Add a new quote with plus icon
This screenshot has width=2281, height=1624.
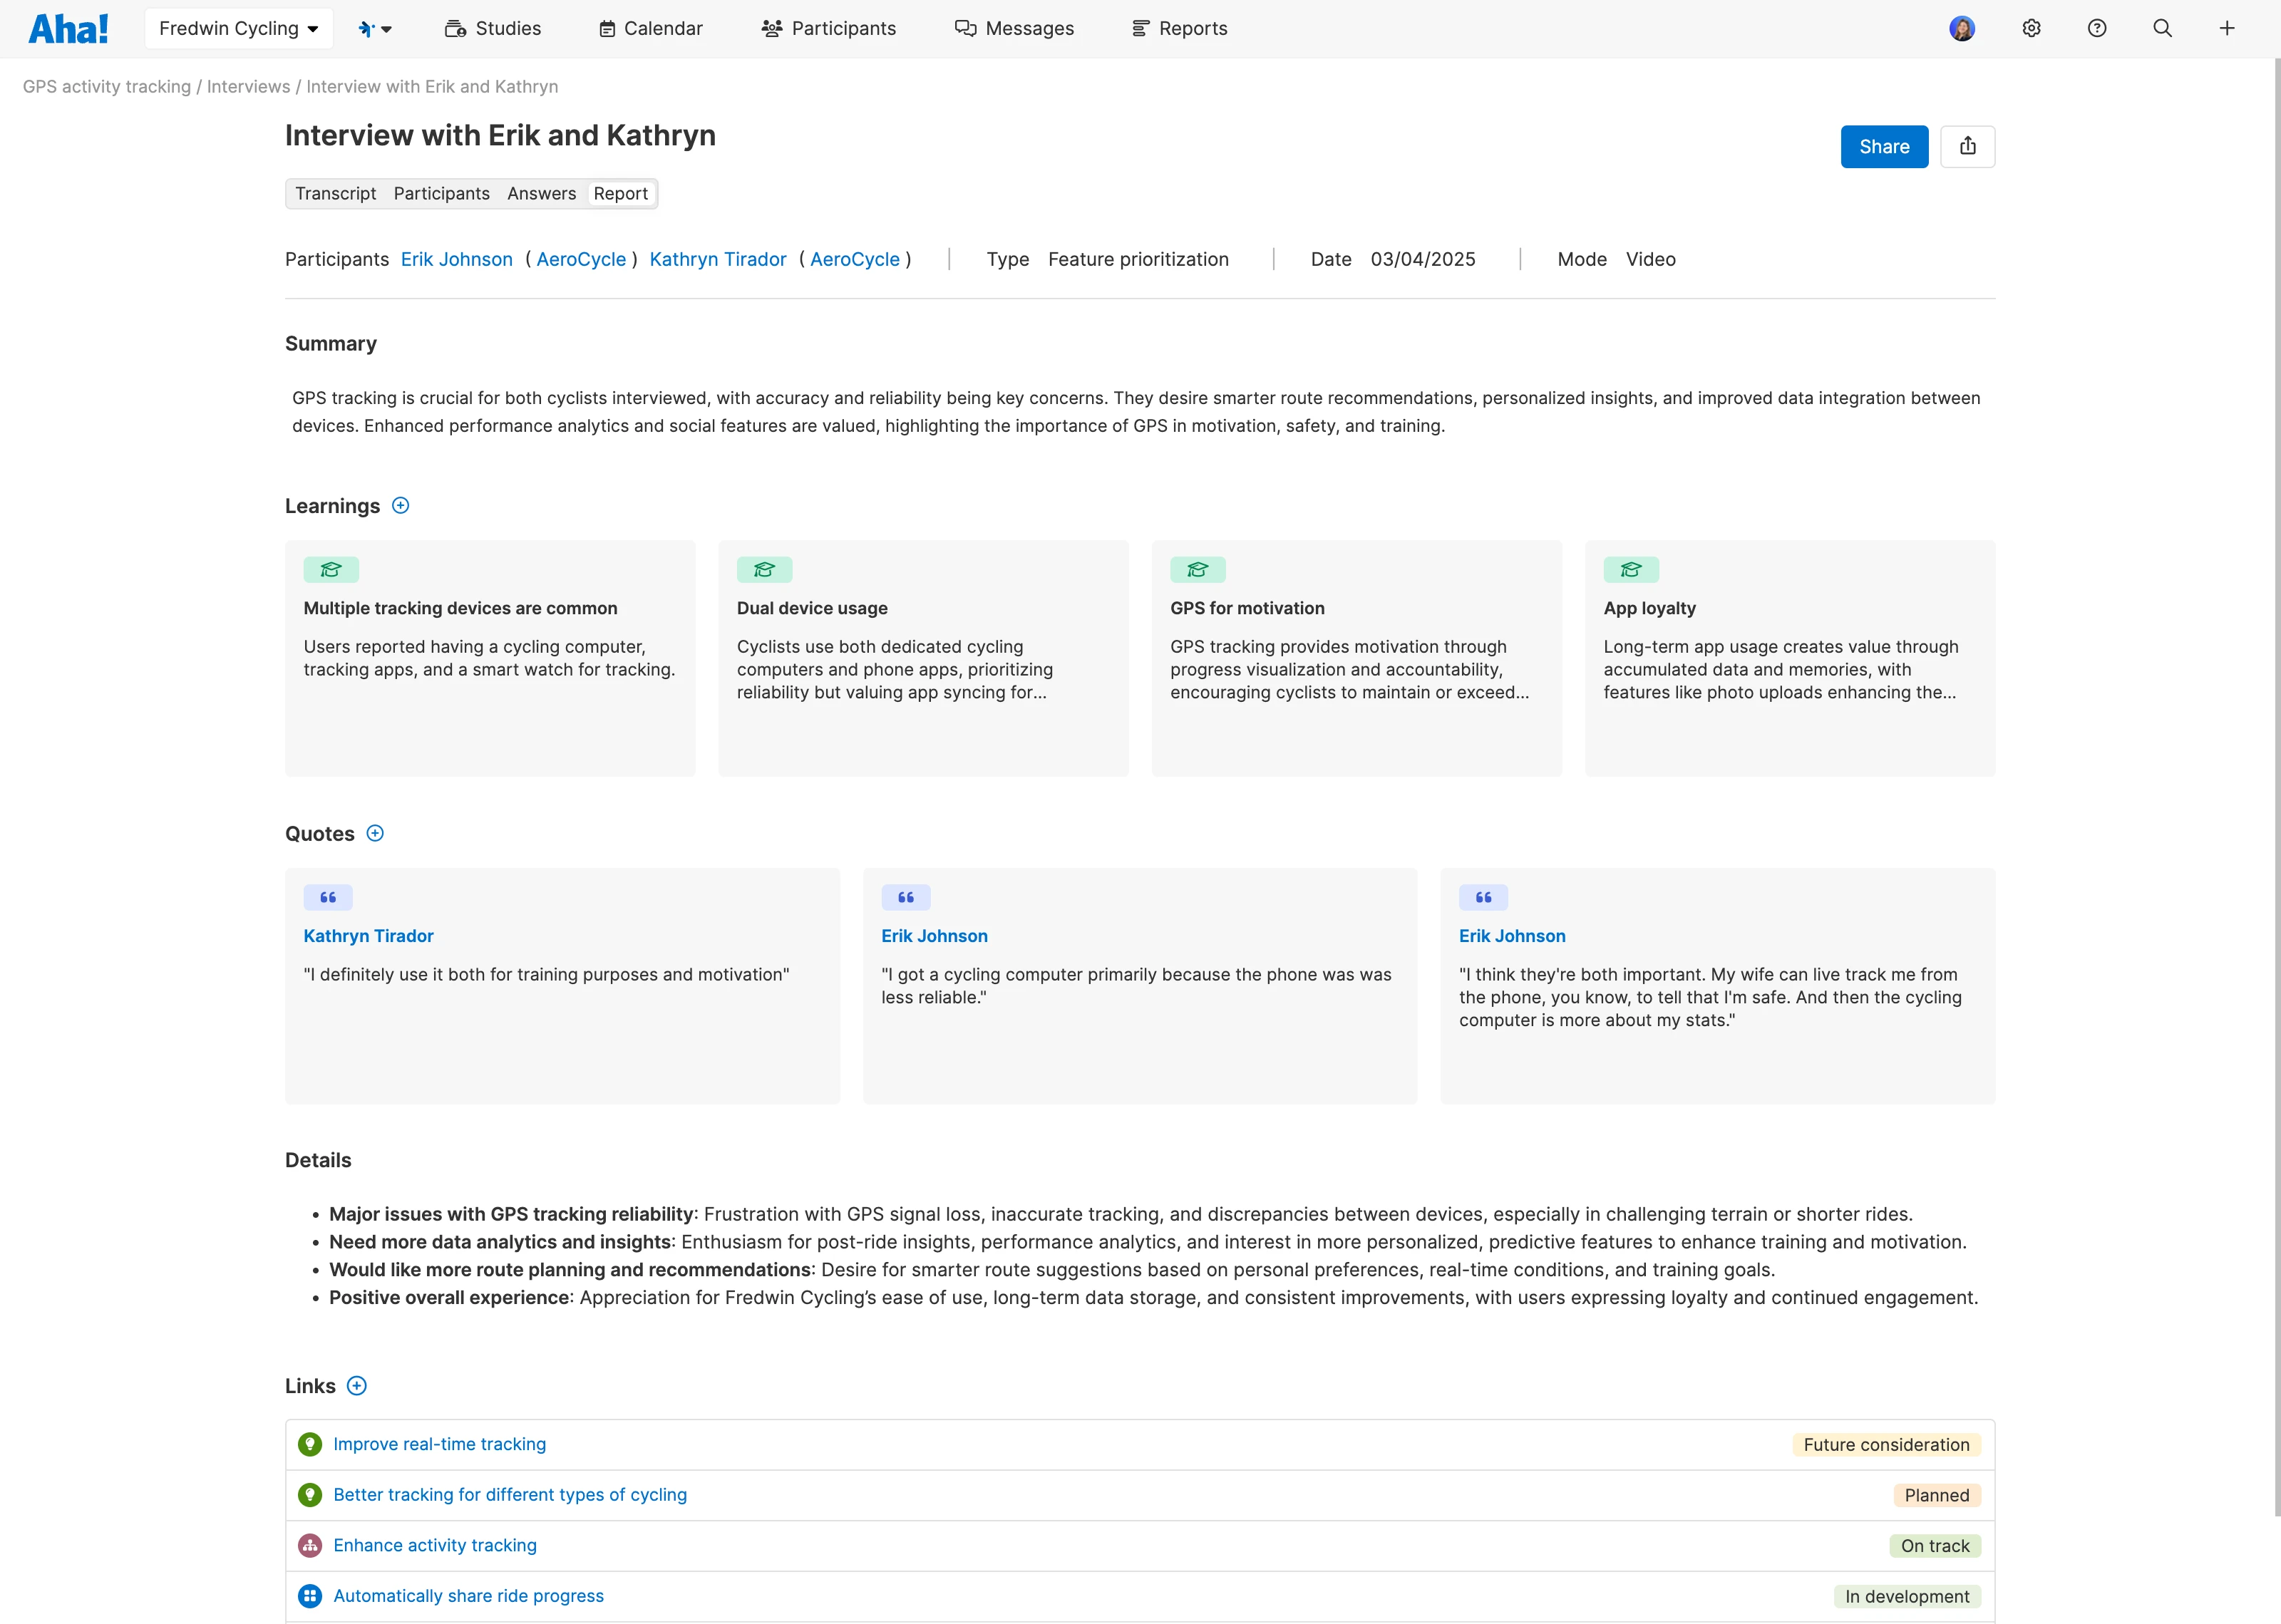click(x=375, y=834)
